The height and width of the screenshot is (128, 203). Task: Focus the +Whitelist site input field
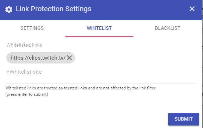tap(100, 72)
